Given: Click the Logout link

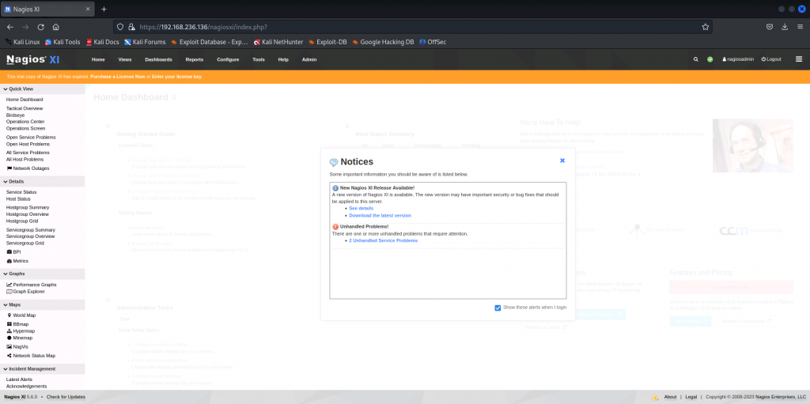Looking at the screenshot, I should [x=771, y=59].
